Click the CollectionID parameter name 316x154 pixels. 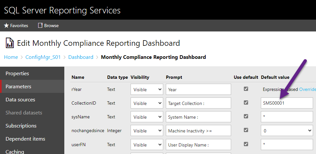click(x=84, y=103)
